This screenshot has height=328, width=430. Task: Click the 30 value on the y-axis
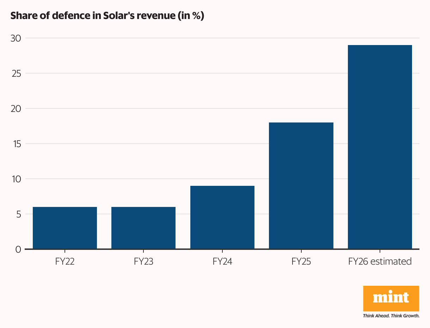16,38
